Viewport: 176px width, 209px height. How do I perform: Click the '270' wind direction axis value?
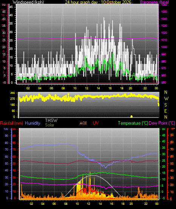pos(12,99)
